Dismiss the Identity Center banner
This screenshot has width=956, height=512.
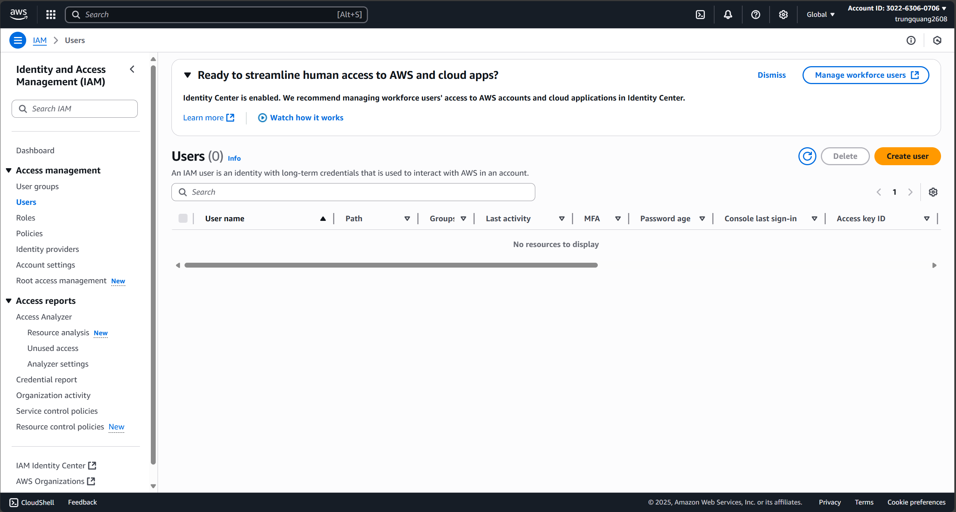pyautogui.click(x=771, y=75)
